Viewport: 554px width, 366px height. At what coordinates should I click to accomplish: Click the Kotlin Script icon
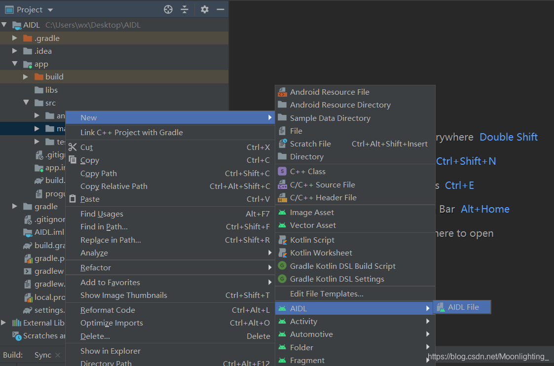click(282, 240)
